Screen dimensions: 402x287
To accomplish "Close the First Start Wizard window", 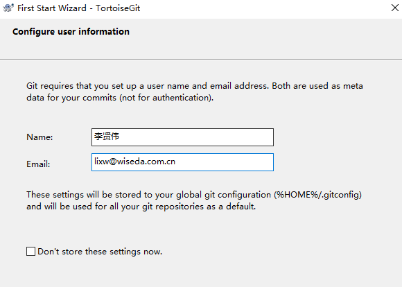I will tap(395, 8).
